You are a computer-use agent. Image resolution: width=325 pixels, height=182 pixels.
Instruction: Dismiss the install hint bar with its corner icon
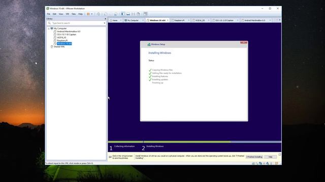(x=280, y=154)
